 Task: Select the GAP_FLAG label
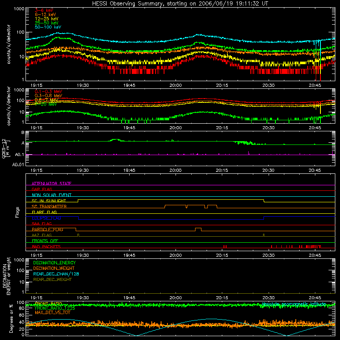point(42,189)
